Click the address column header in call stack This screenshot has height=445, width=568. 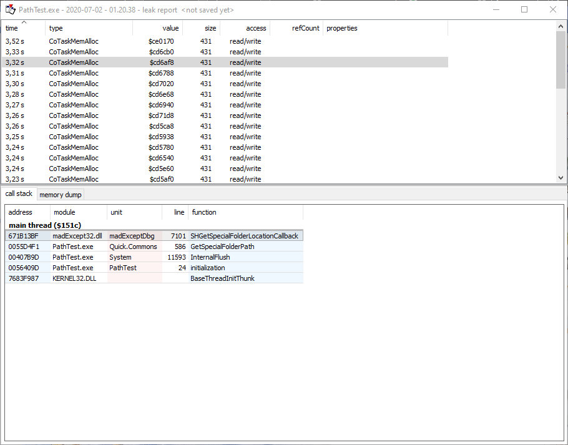click(x=27, y=212)
